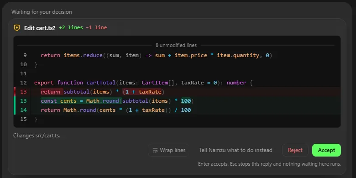Toggle Wrap lines for the diff
356x178 pixels.
[x=168, y=150]
